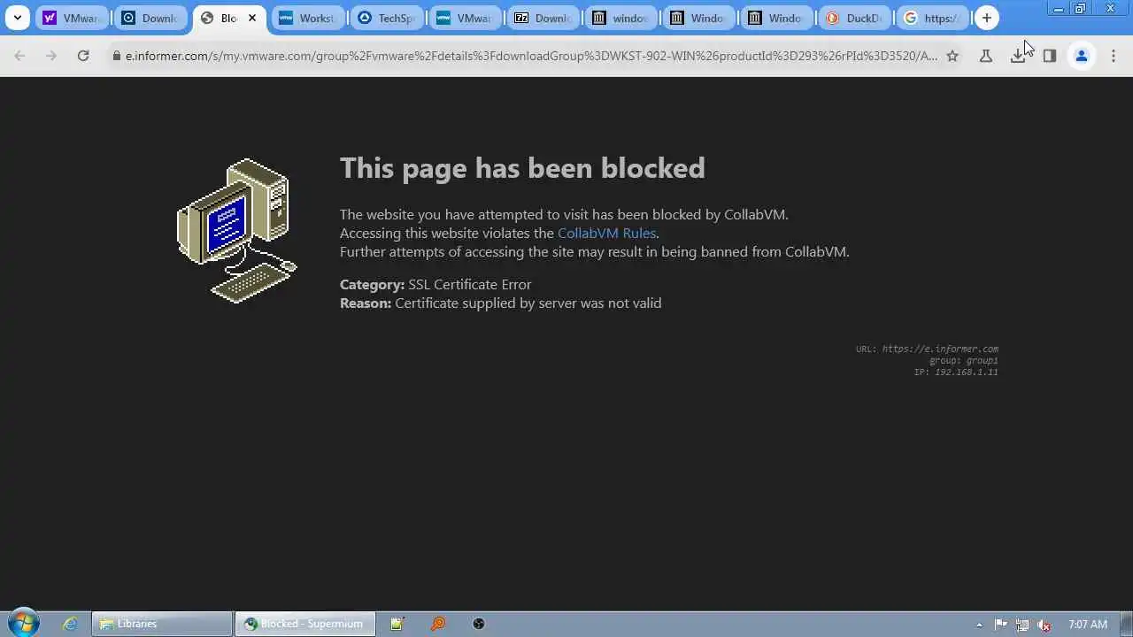Launch Internet Explorer from taskbar
The width and height of the screenshot is (1133, 637).
click(70, 624)
